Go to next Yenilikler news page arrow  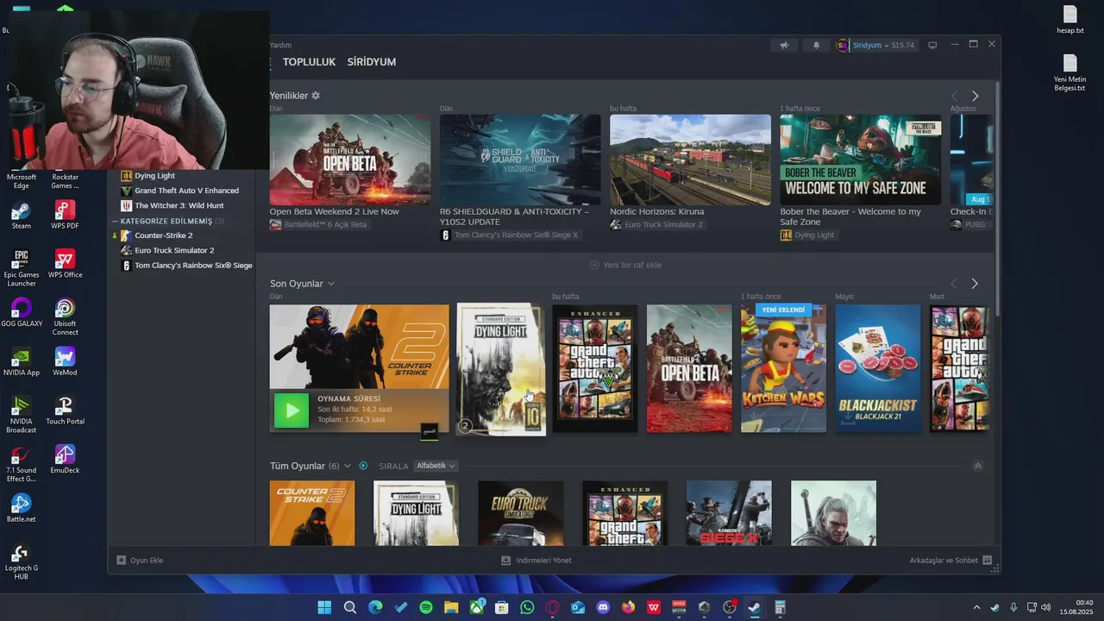point(975,96)
